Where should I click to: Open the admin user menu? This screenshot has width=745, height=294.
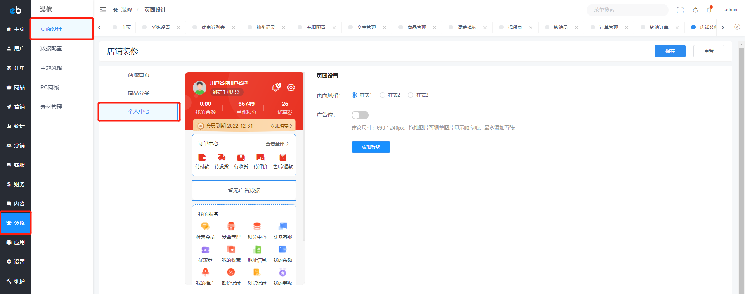pos(731,10)
